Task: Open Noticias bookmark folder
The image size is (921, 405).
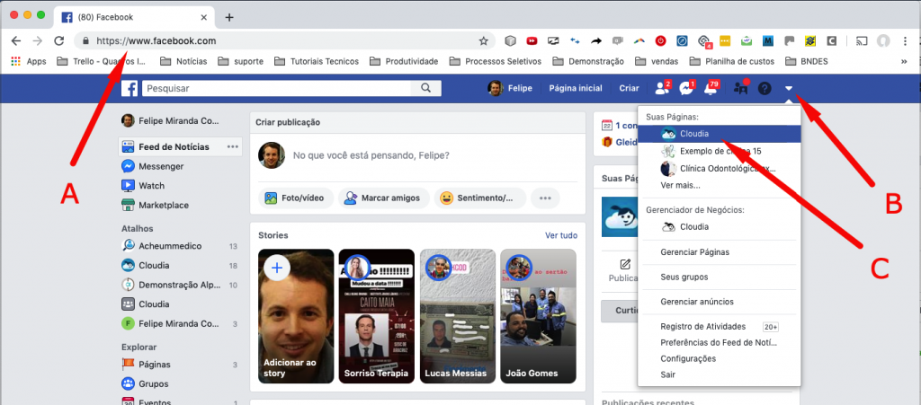Action: click(183, 61)
